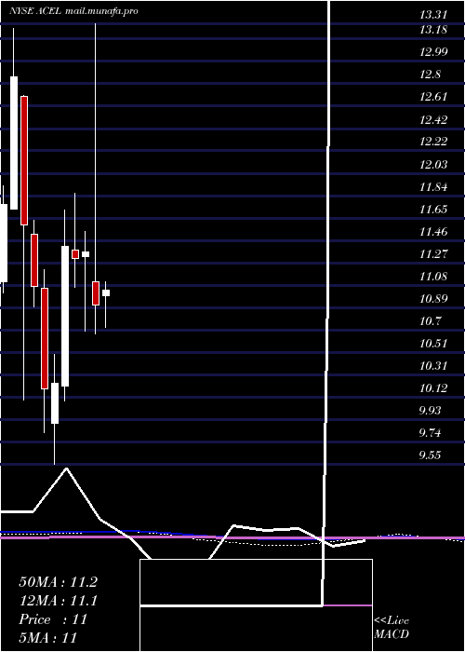This screenshot has height=652, width=465.
Task: Select the 10.51 price axis label
Action: [433, 344]
